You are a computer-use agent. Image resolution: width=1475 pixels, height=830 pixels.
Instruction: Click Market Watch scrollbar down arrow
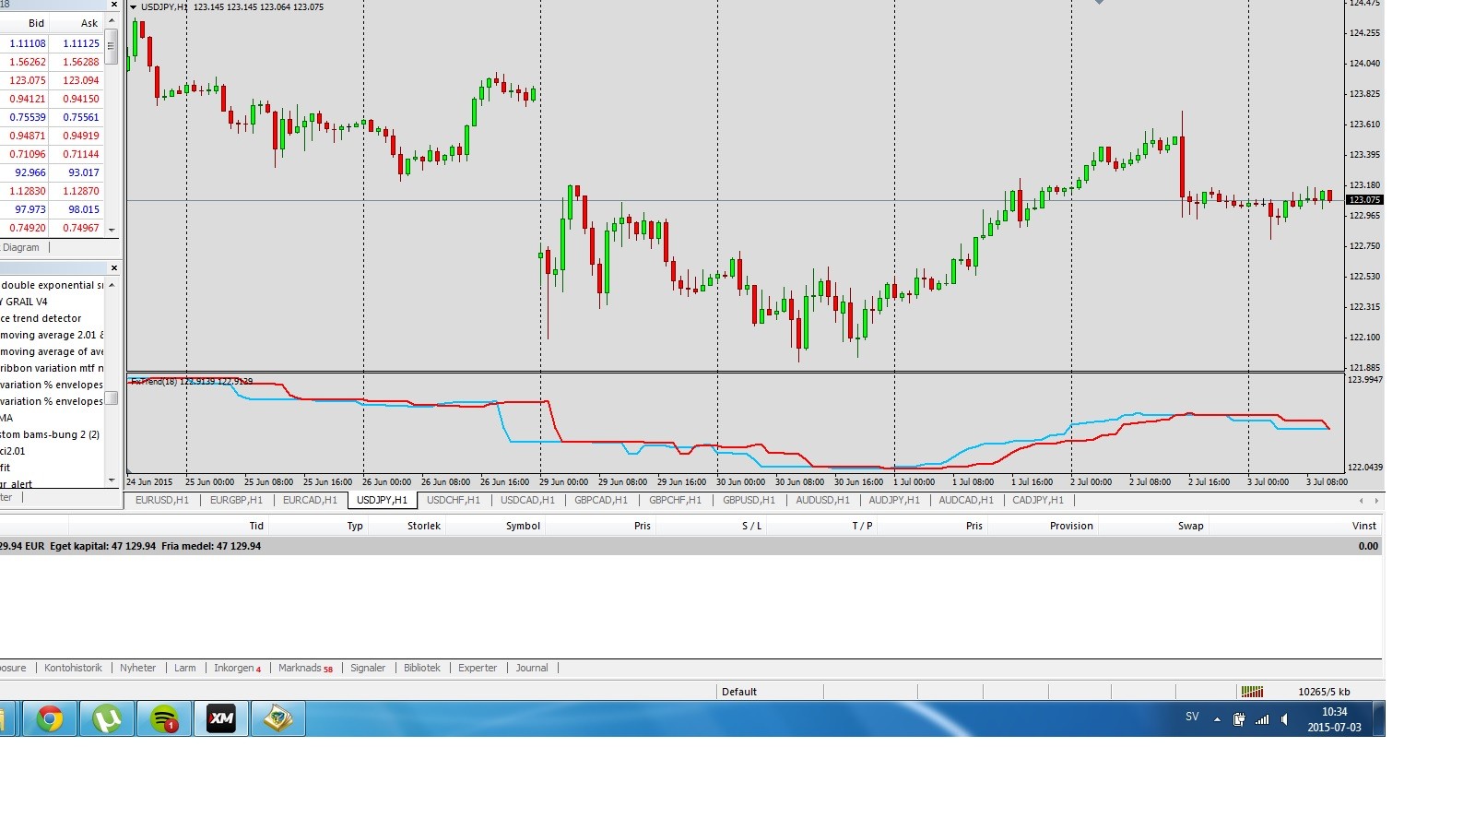point(112,230)
